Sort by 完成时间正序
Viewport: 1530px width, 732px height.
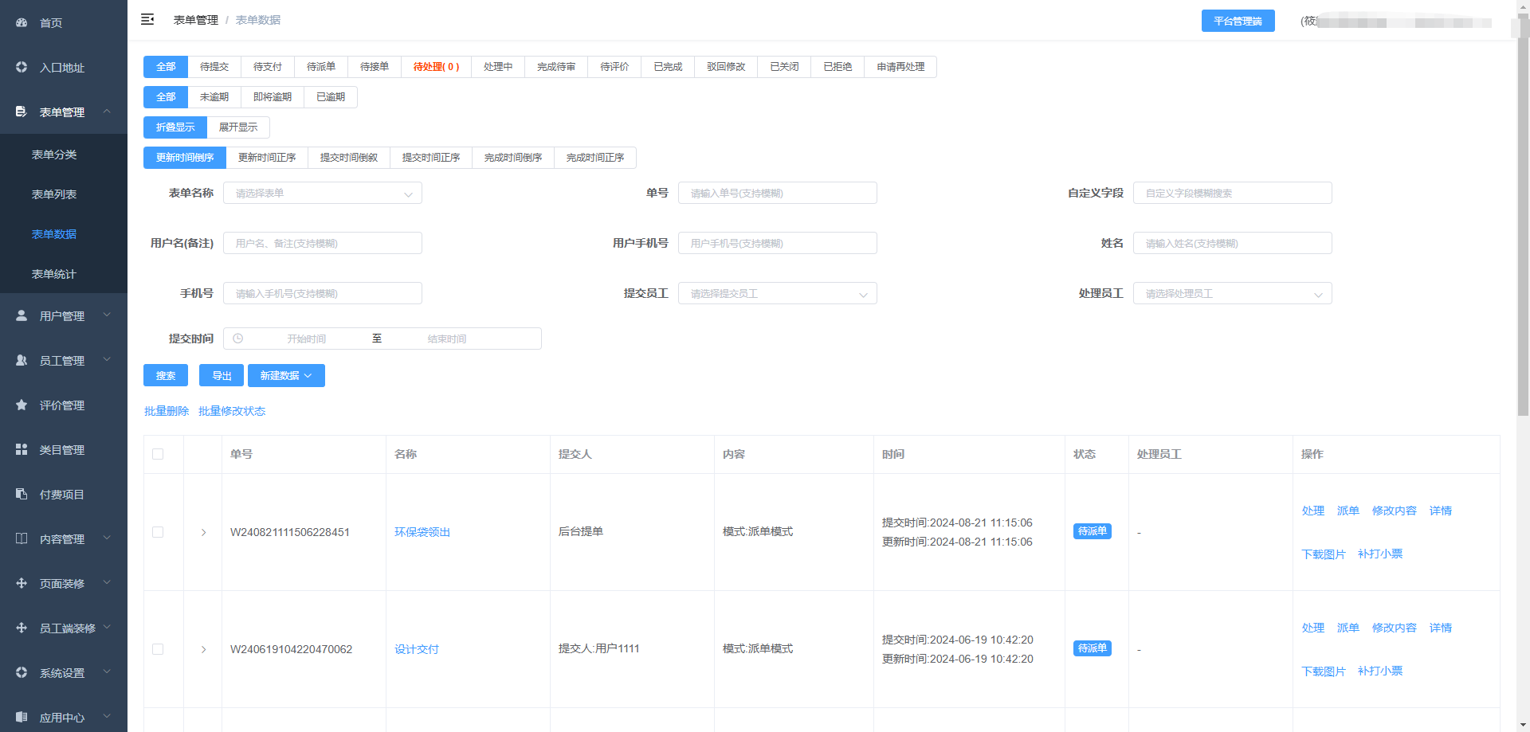pos(595,158)
